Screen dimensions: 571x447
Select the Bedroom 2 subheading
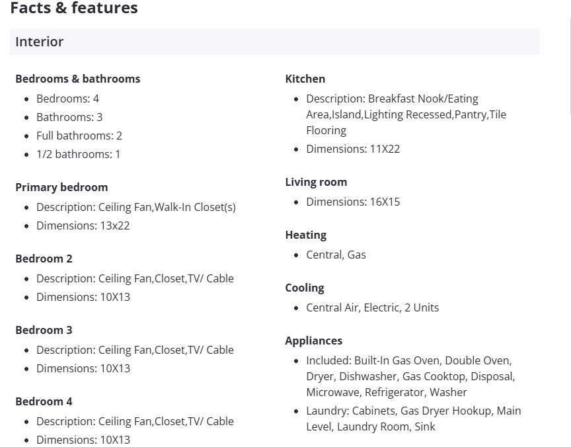click(x=44, y=259)
